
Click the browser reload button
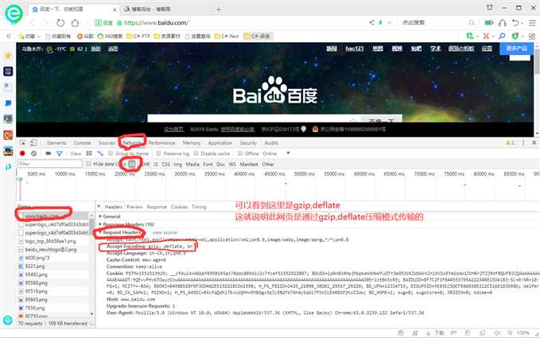click(60, 23)
